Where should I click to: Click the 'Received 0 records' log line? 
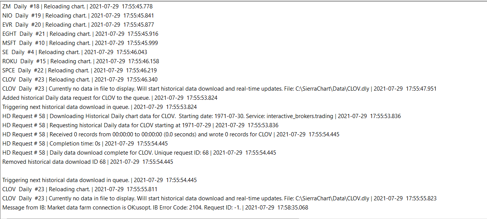point(171,134)
